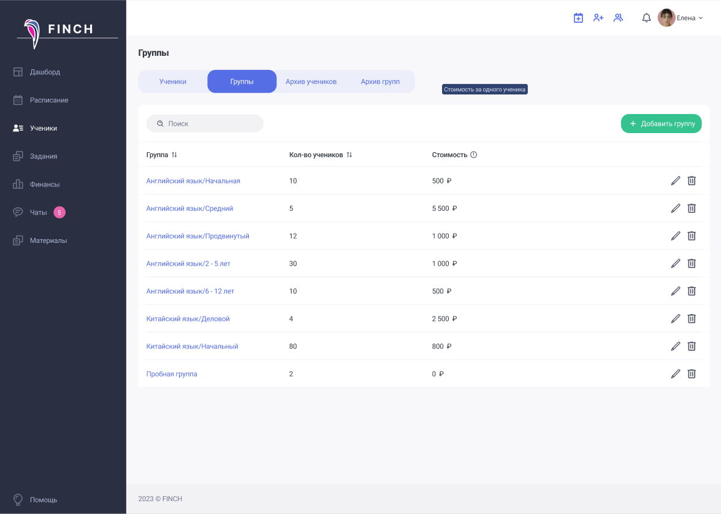Open the Архив учеников tab
This screenshot has height=514, width=721.
tap(311, 82)
